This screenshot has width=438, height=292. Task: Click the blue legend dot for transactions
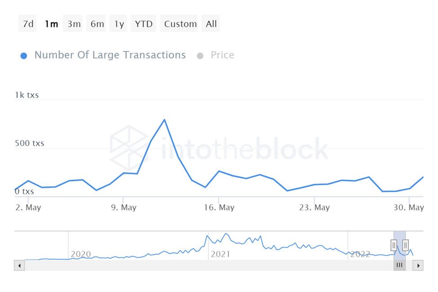click(x=24, y=56)
